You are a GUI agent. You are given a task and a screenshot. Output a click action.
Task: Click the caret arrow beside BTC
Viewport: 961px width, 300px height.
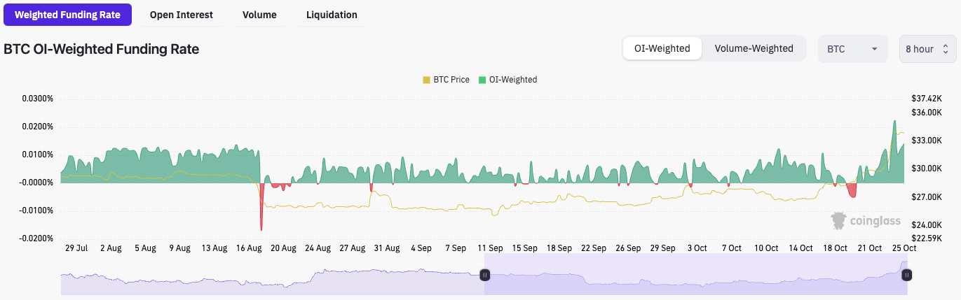tap(874, 49)
